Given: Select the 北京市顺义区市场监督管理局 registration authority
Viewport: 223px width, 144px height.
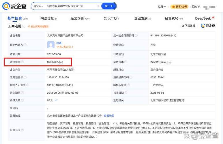Looking at the screenshot, I should pos(167,101).
